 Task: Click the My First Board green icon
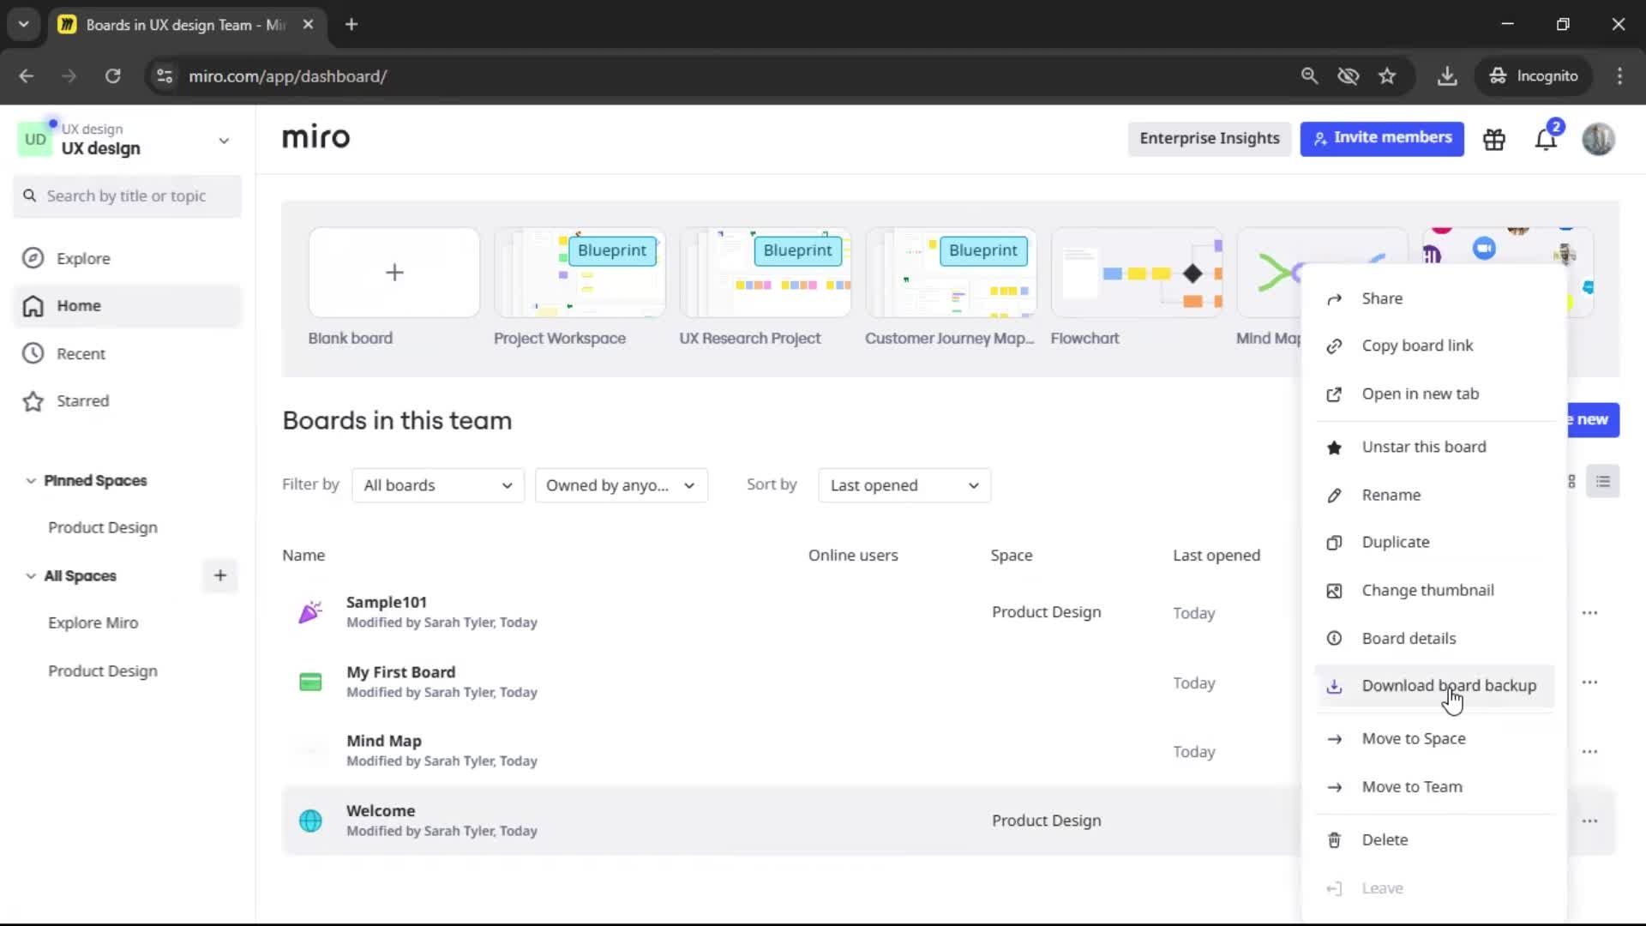[310, 682]
